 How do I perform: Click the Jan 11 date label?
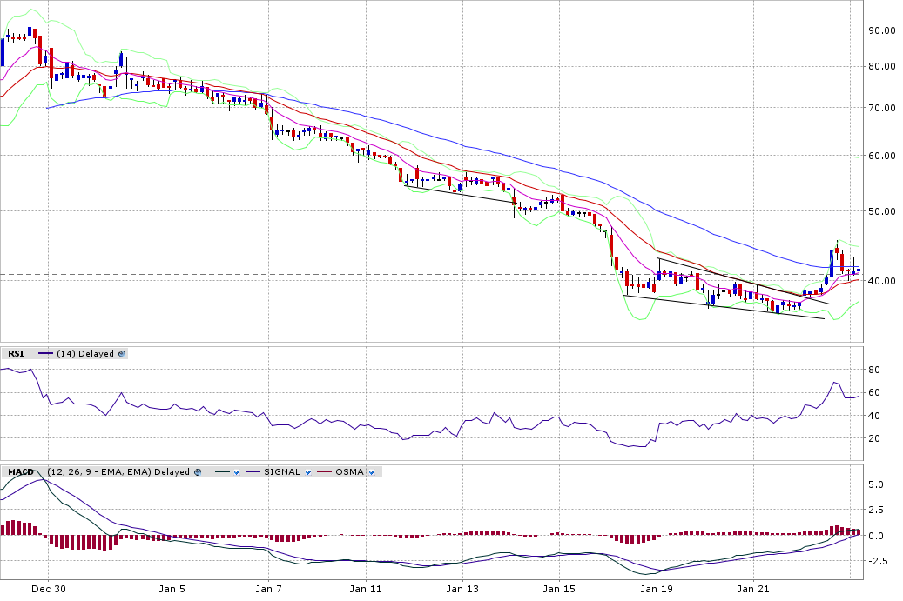click(x=366, y=589)
